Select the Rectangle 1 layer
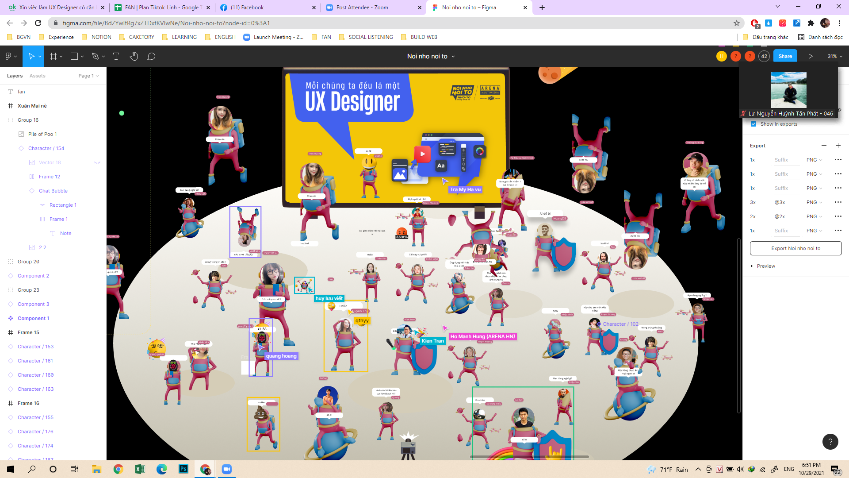 click(x=63, y=205)
